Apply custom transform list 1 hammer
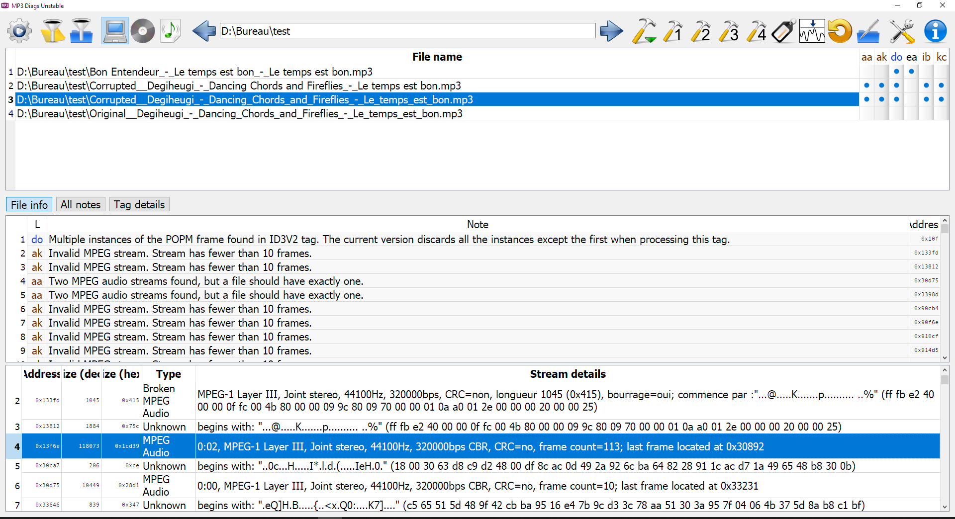The width and height of the screenshot is (955, 519). click(x=673, y=31)
